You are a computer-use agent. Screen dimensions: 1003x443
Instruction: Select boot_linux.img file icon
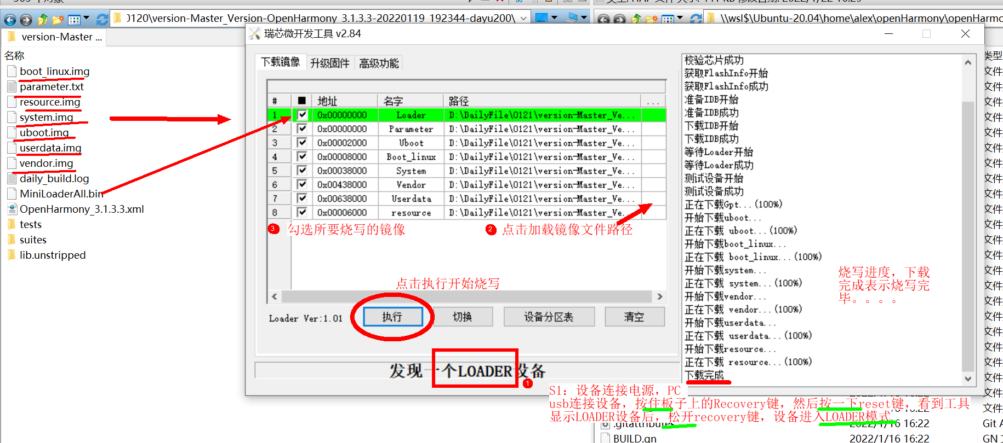coord(12,71)
